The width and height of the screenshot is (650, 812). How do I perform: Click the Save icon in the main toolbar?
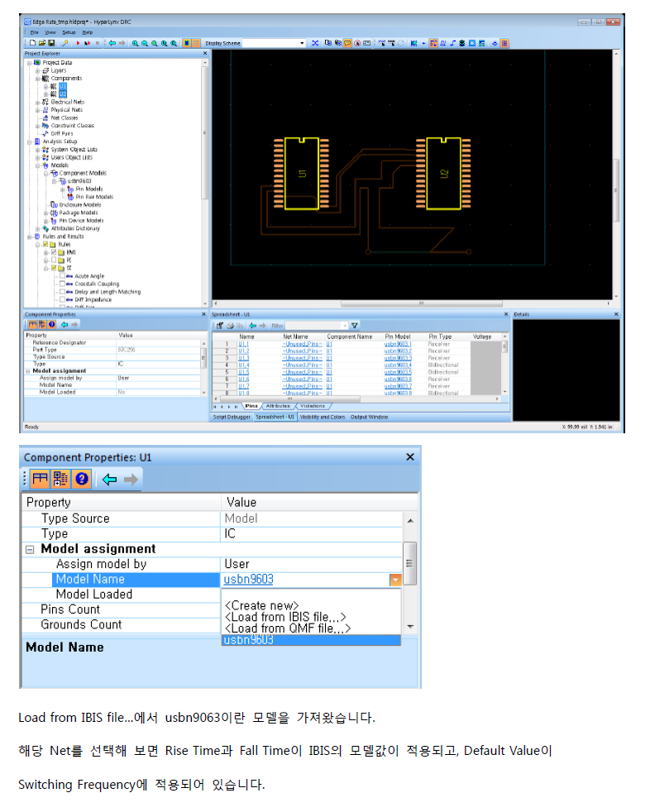click(x=51, y=42)
